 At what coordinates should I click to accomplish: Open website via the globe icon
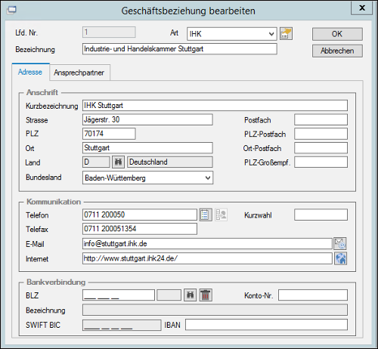tap(340, 258)
